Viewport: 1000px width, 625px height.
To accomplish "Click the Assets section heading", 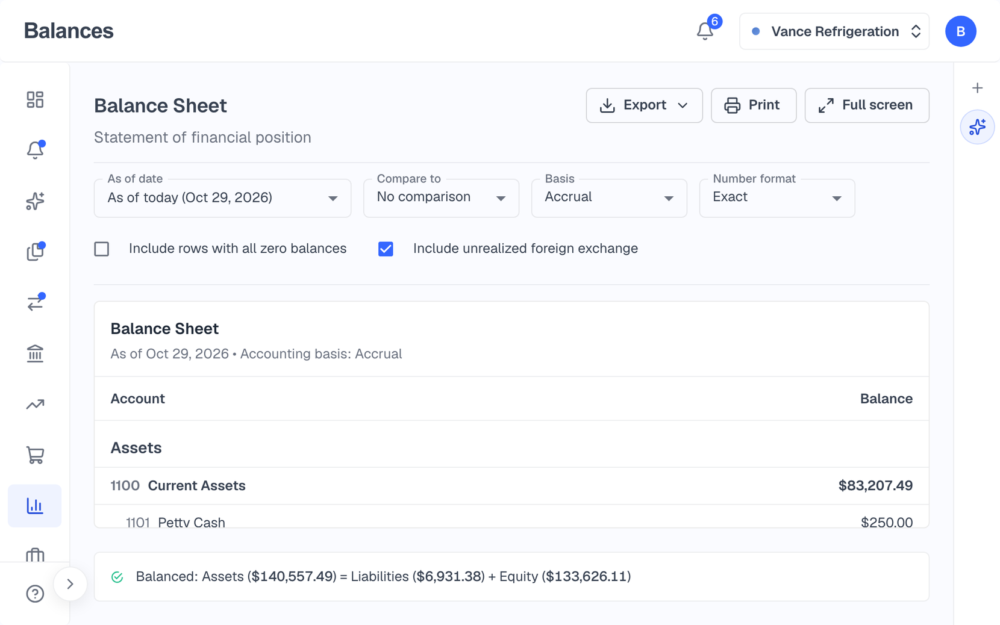I will (x=136, y=448).
